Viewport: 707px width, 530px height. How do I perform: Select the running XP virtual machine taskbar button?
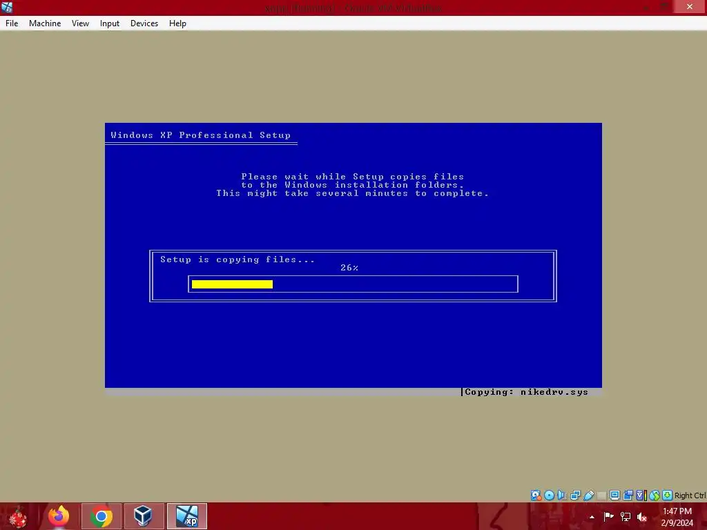(187, 516)
